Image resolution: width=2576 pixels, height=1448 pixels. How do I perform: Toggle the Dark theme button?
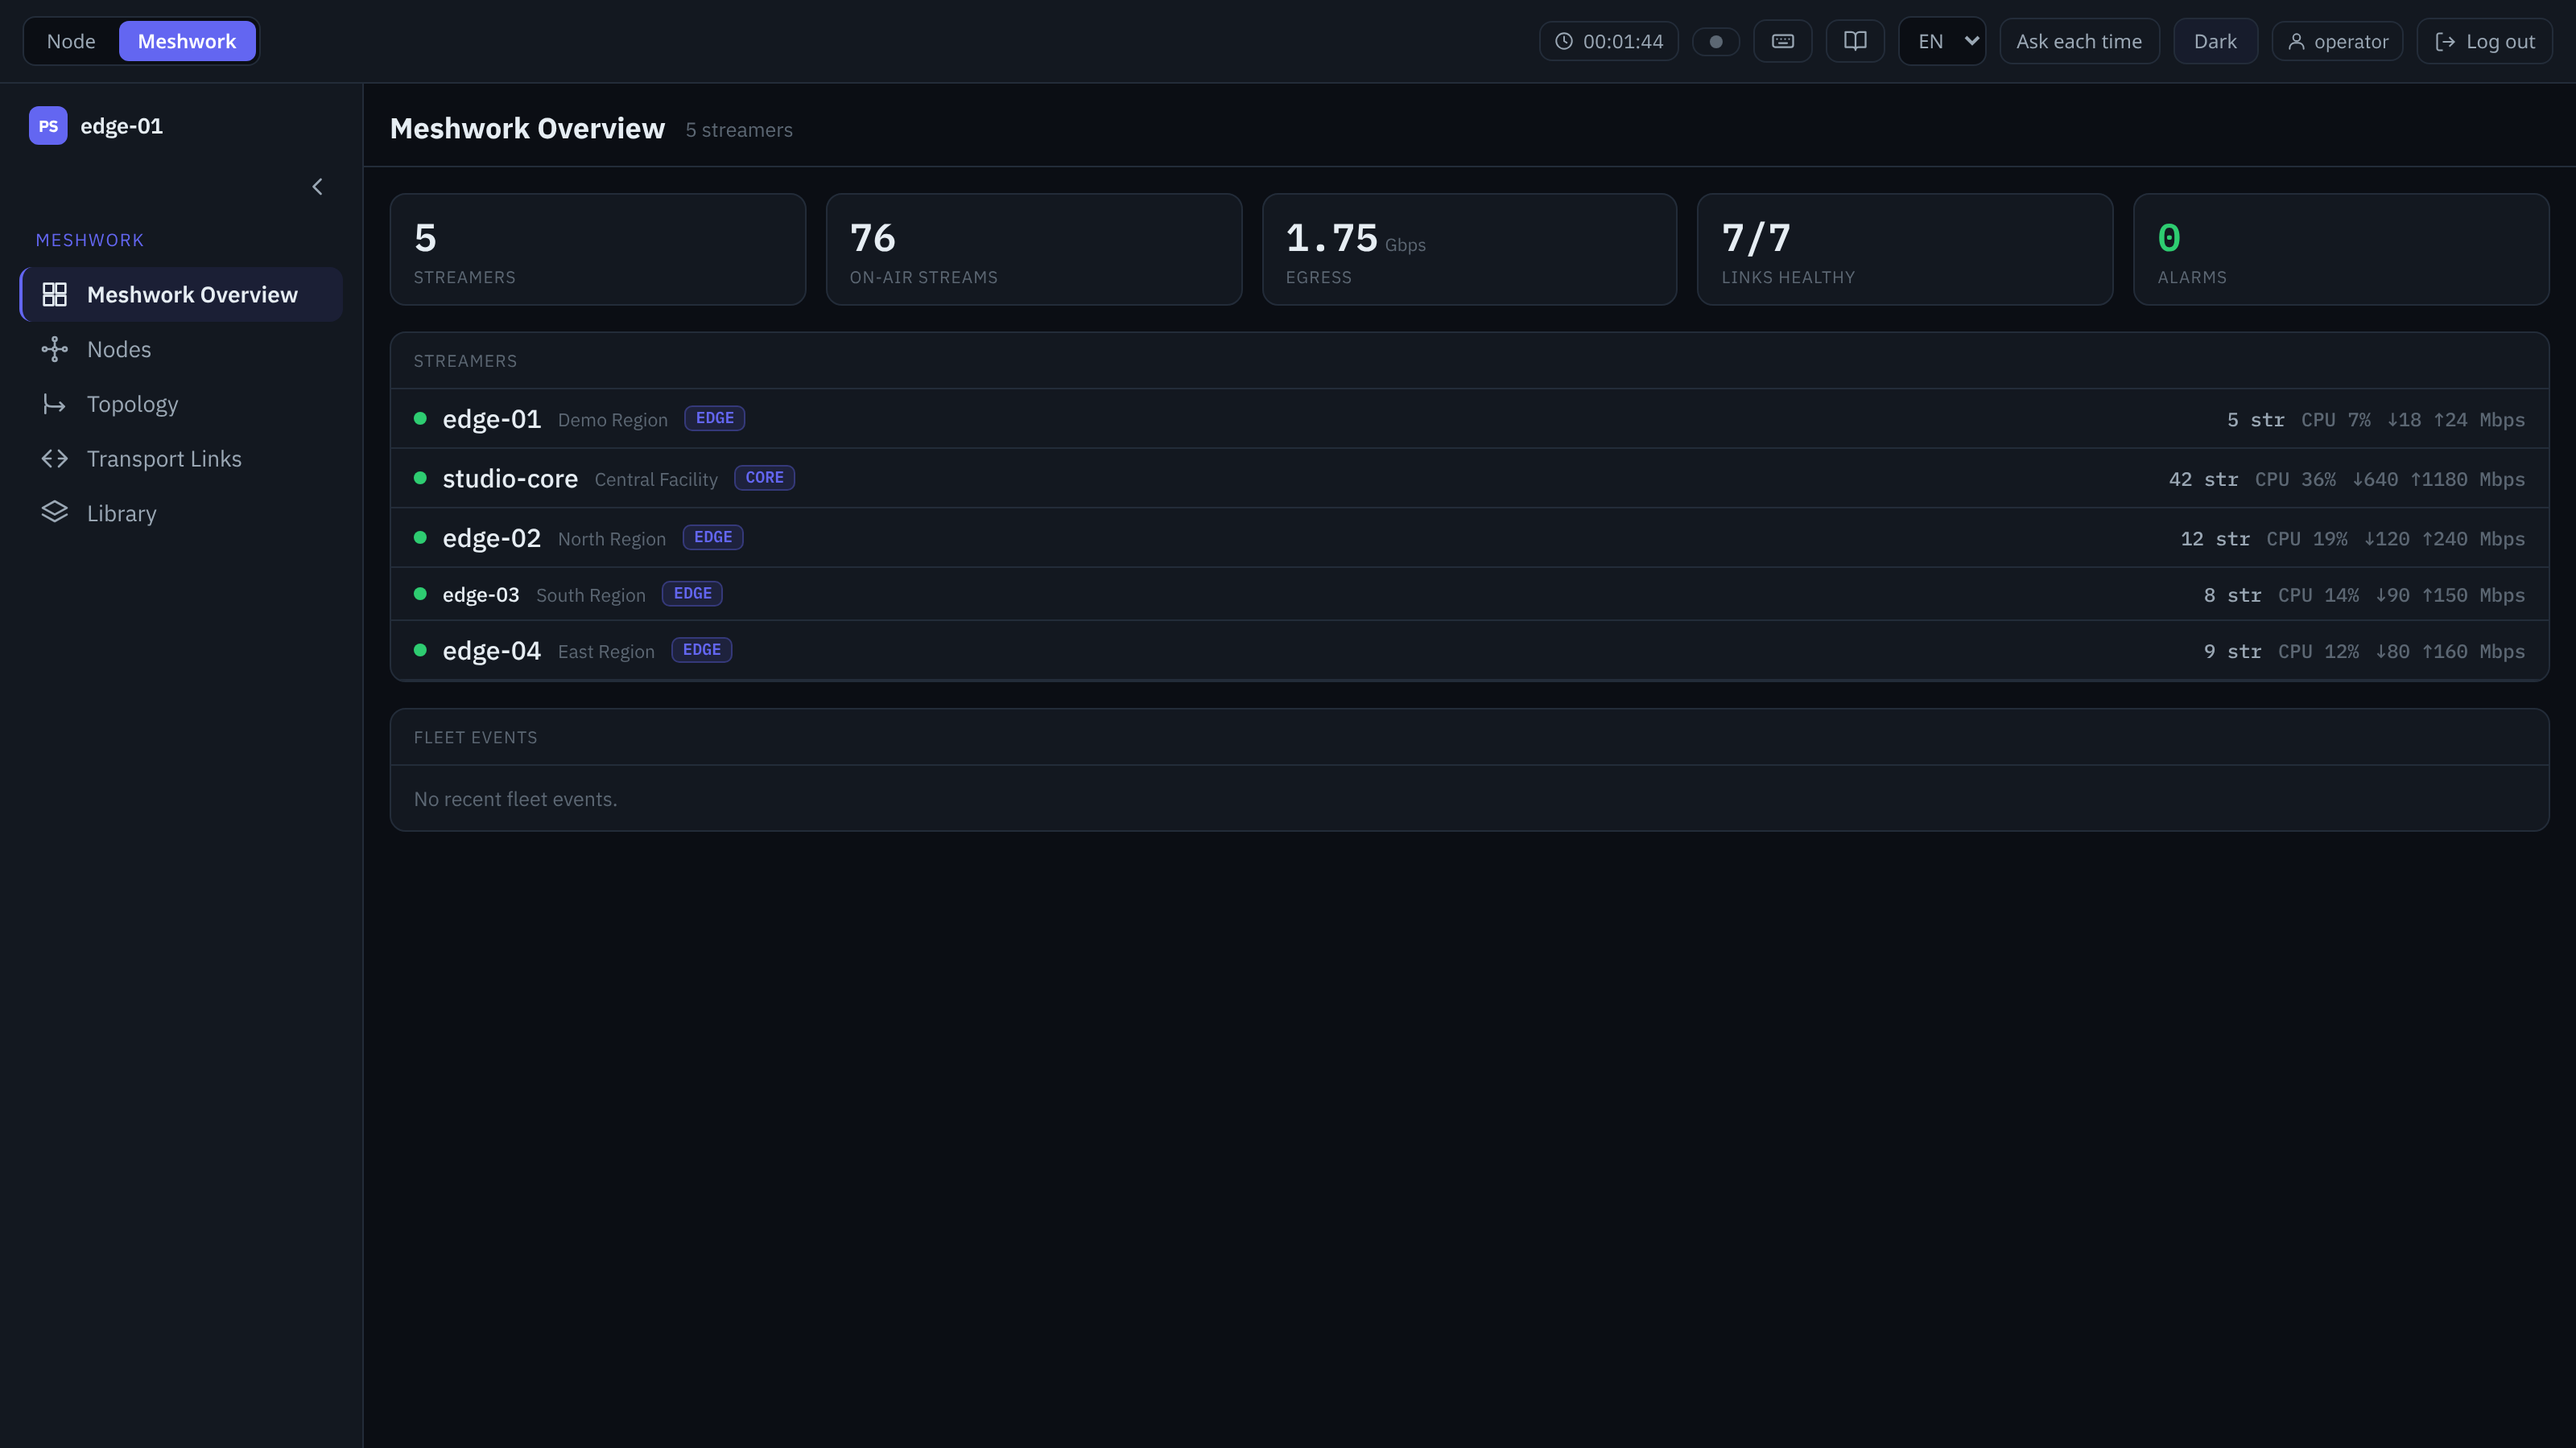pyautogui.click(x=2215, y=41)
